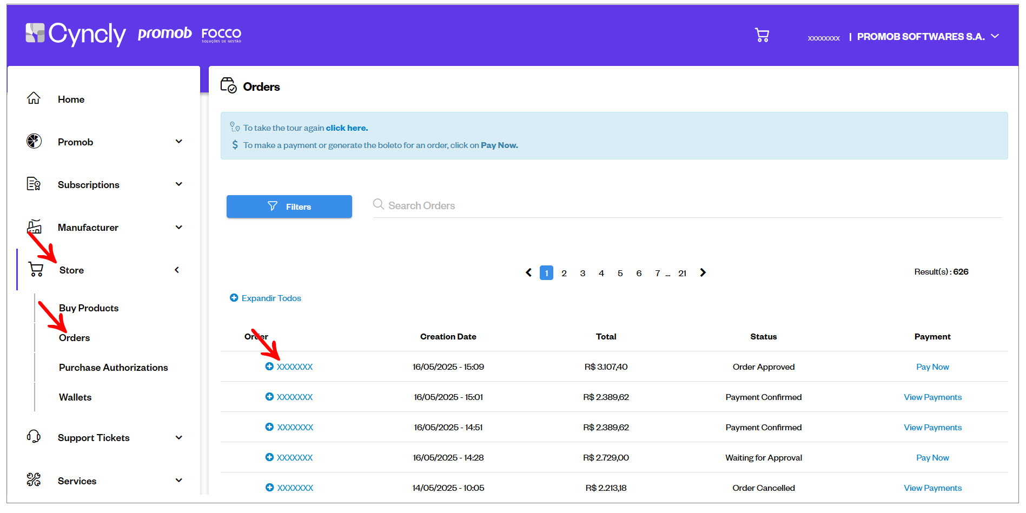Click the Focco logo in header
Viewport: 1026px width, 513px height.
221,35
